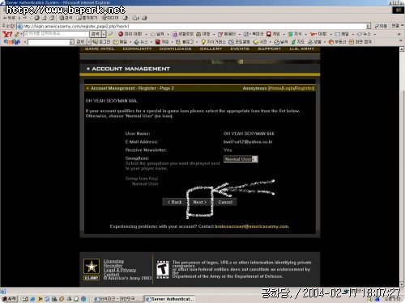Click the Cancel button
Image resolution: width=405 pixels, height=303 pixels.
click(225, 202)
